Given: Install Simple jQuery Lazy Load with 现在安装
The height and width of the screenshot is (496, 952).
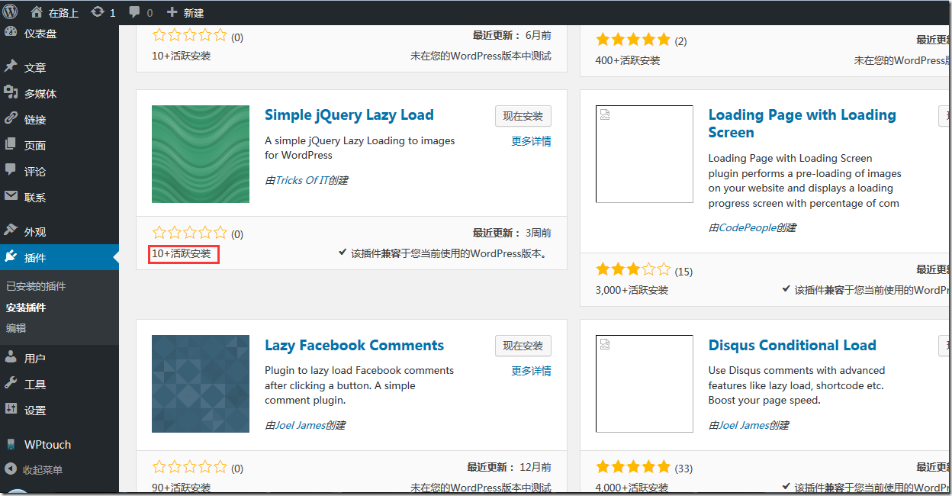Looking at the screenshot, I should (x=523, y=116).
